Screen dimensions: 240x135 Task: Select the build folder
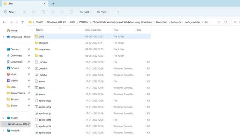click(93, 36)
